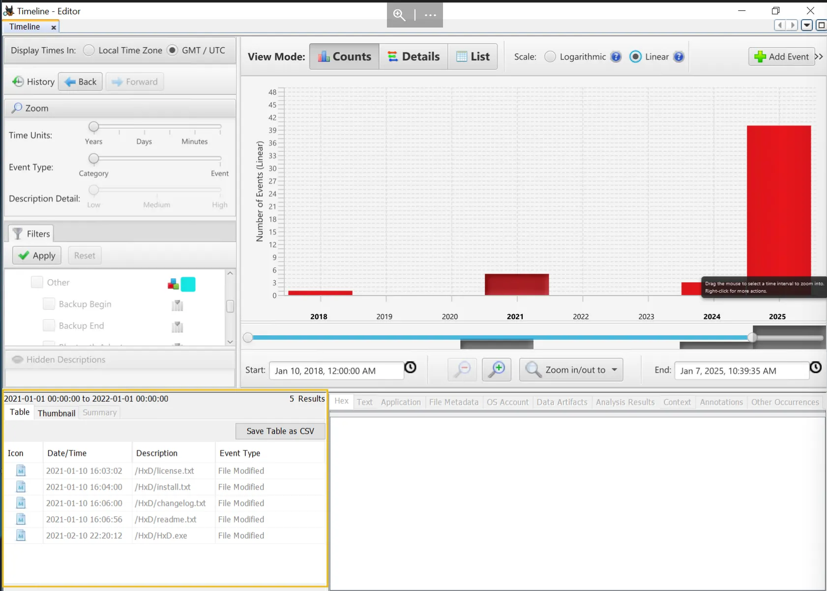Expand the hidden toolbar items chevron
This screenshot has width=827, height=591.
click(819, 57)
